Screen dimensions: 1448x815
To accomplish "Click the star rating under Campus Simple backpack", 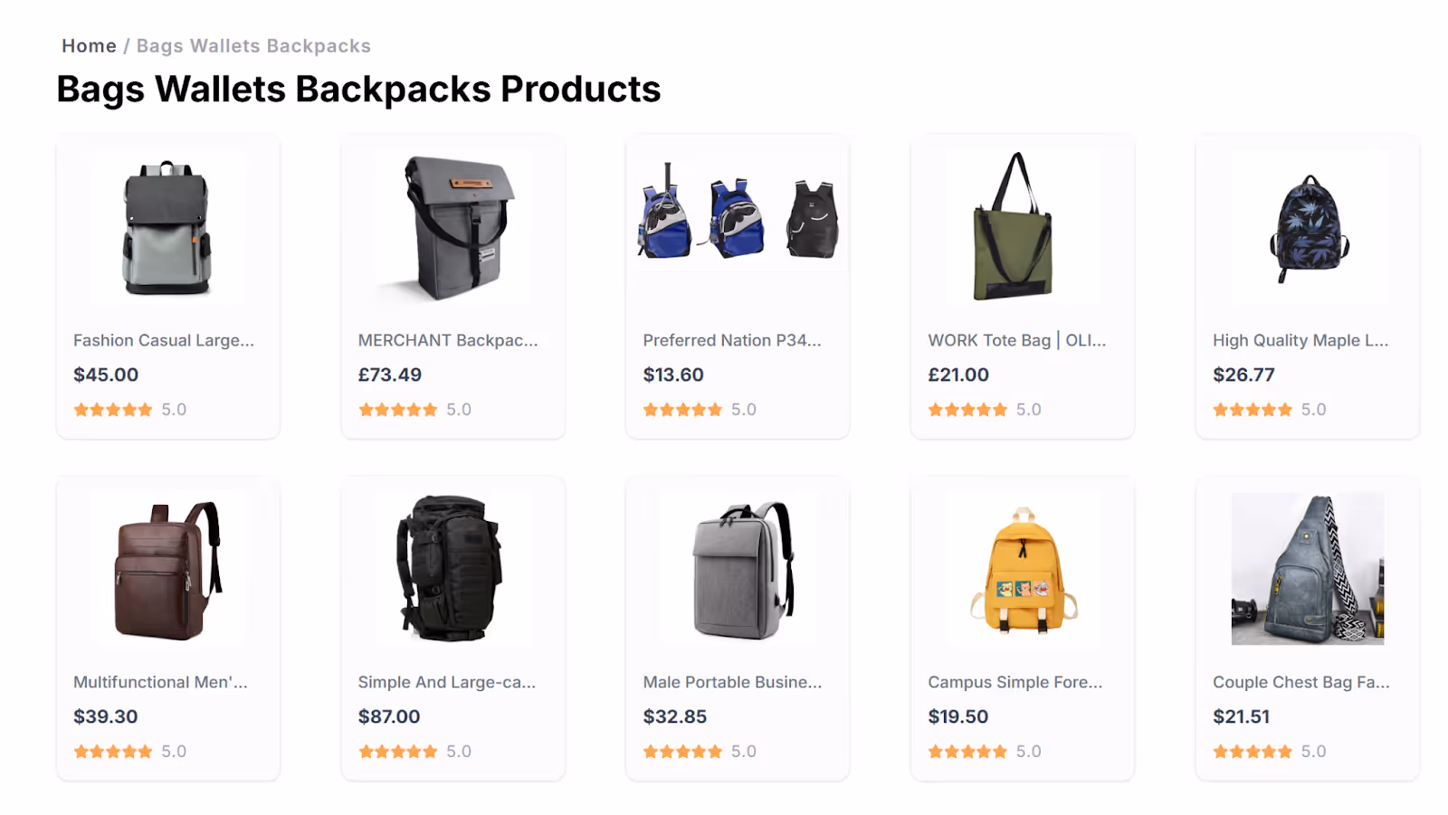I will (967, 752).
